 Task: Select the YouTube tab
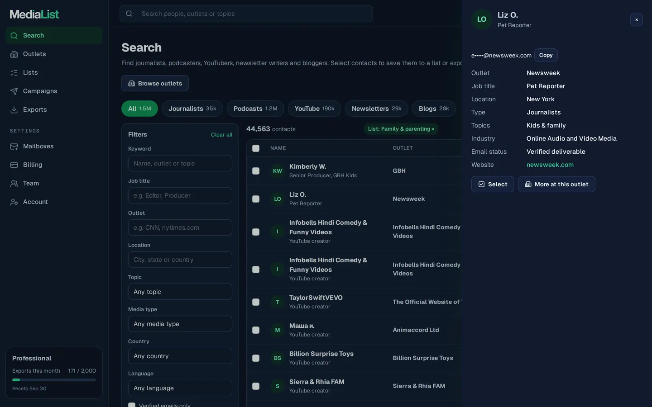point(315,109)
